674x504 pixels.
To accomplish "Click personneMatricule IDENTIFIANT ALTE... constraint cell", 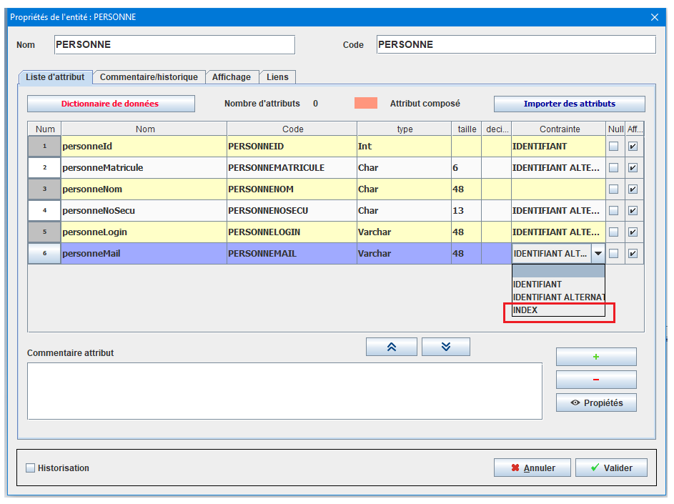I will click(558, 168).
